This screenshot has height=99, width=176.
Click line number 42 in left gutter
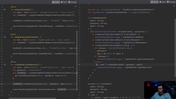2,84
